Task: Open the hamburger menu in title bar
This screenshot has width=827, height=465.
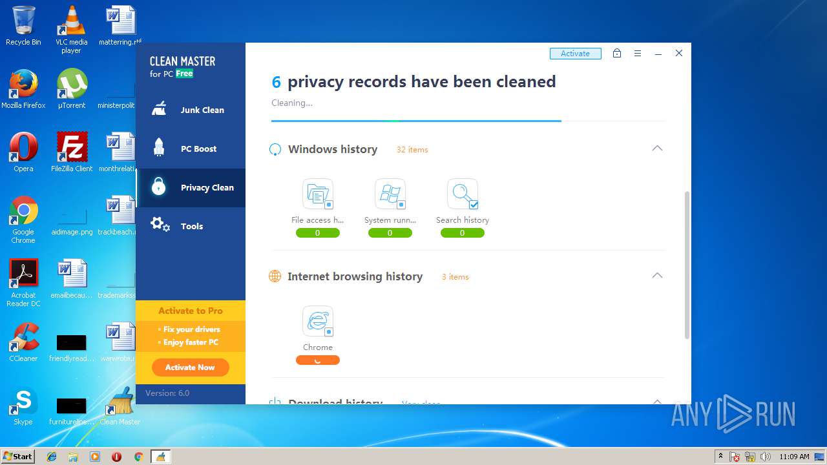Action: click(x=638, y=54)
